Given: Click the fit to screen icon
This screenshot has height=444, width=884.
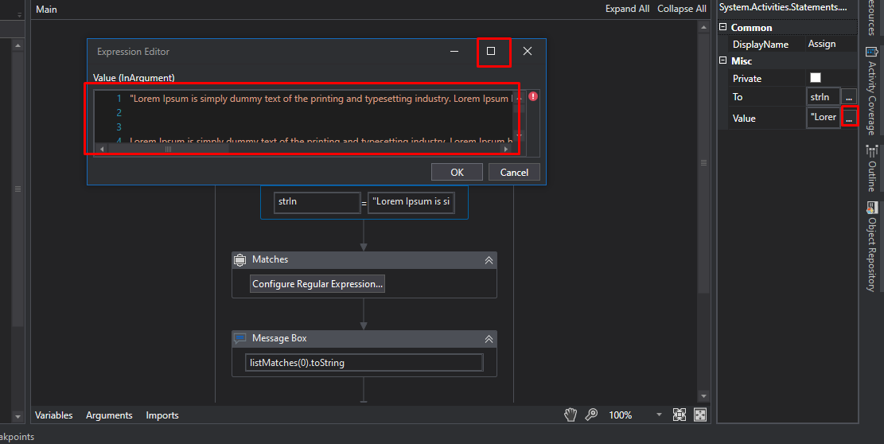Looking at the screenshot, I should click(x=680, y=415).
